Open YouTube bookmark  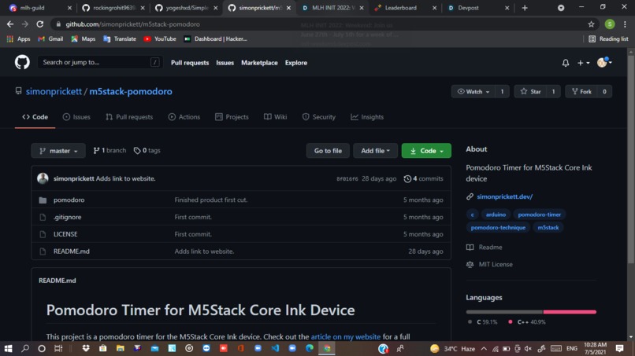tap(160, 39)
